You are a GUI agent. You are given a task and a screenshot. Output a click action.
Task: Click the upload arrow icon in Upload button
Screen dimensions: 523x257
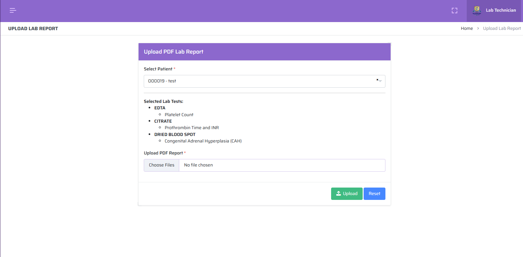(x=339, y=193)
